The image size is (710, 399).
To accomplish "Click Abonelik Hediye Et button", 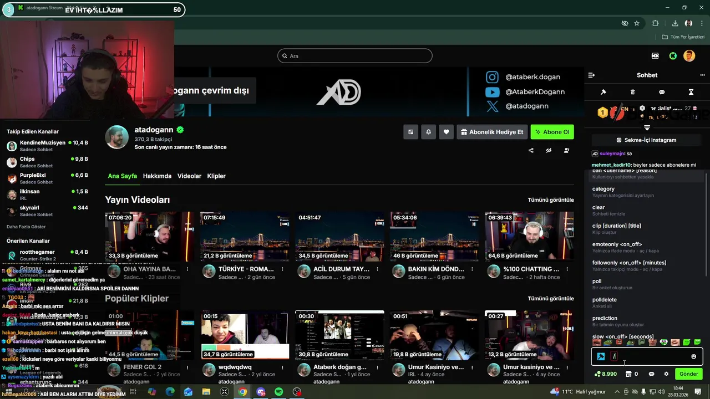I will coord(492,132).
